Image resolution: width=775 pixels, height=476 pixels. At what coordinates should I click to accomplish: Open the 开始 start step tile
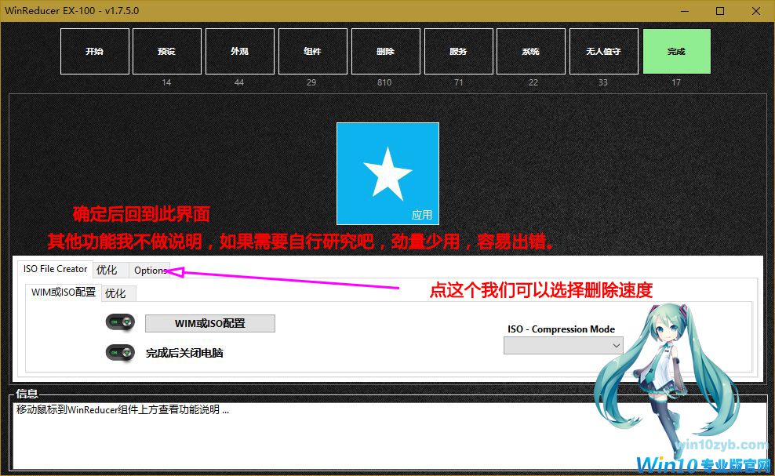(x=94, y=52)
